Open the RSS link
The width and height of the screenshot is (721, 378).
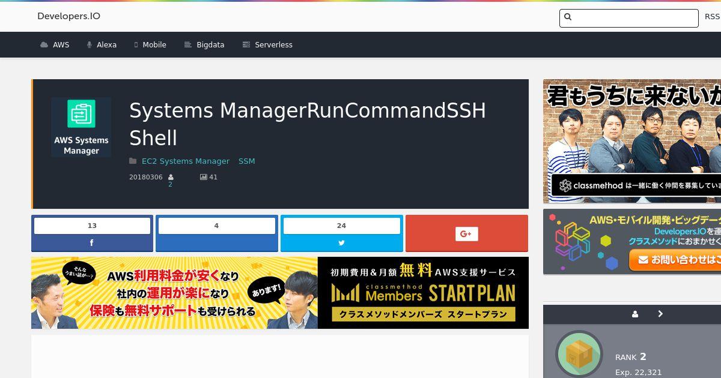712,17
